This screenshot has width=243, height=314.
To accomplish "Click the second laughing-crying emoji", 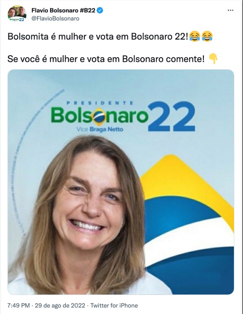I will [x=207, y=37].
